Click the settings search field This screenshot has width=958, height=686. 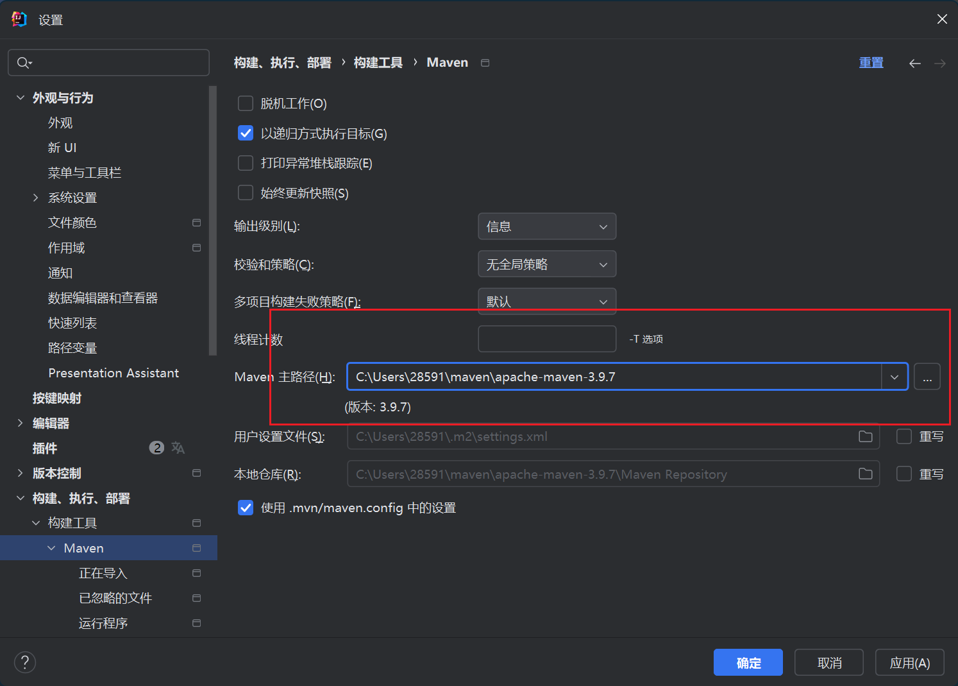pos(108,62)
